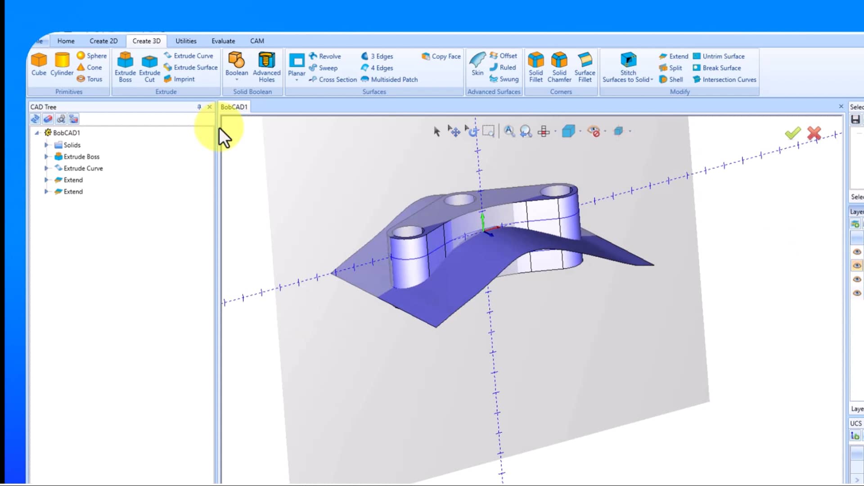Expand the Solids tree node

[46, 145]
